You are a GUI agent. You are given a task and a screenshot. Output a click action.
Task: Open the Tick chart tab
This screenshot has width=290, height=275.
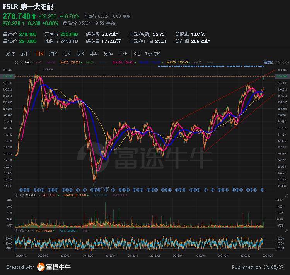click(123, 54)
